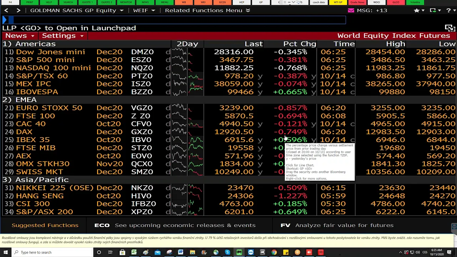Image resolution: width=457 pixels, height=257 pixels.
Task: Open Excel from the taskbar
Action: click(134, 252)
